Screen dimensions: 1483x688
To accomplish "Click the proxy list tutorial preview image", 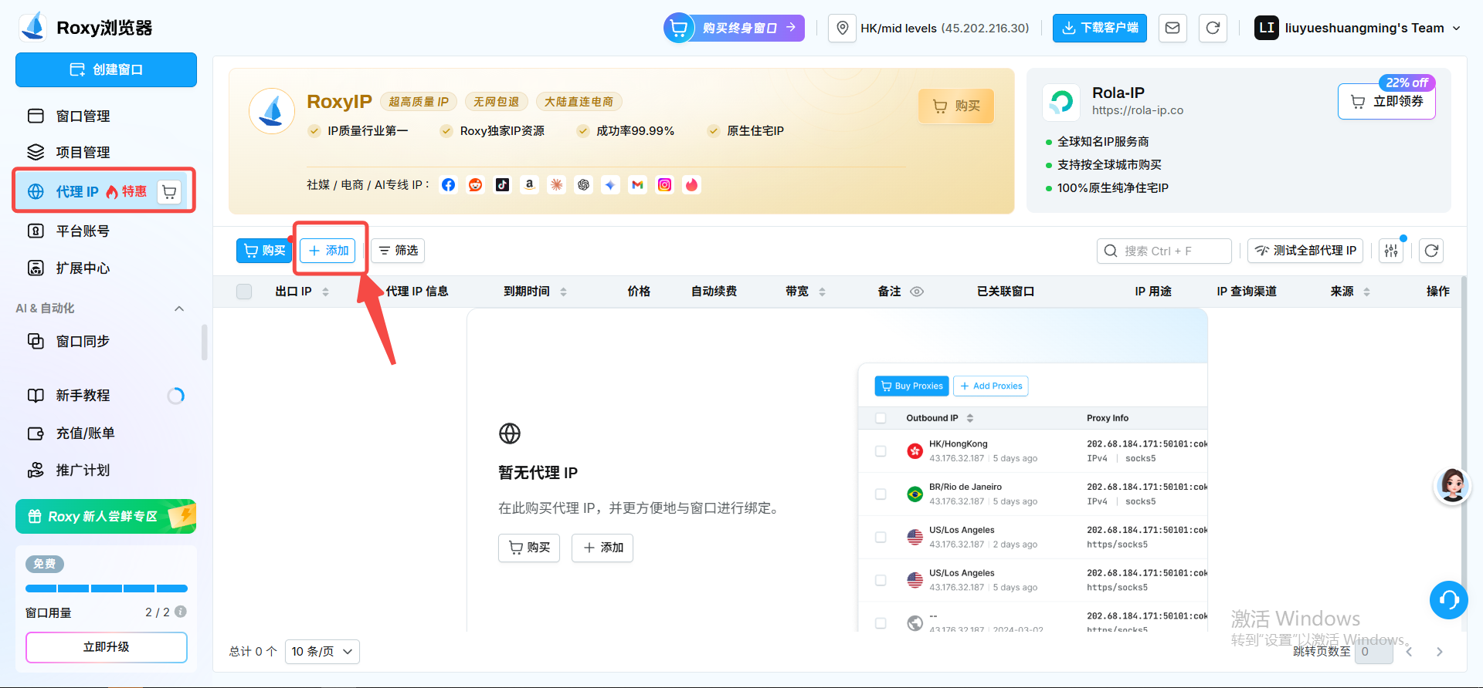I will coord(1033,497).
